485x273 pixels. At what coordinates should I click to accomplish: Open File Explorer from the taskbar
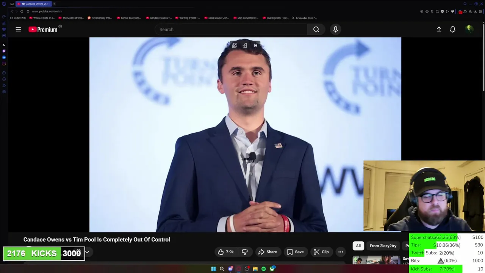(255, 269)
